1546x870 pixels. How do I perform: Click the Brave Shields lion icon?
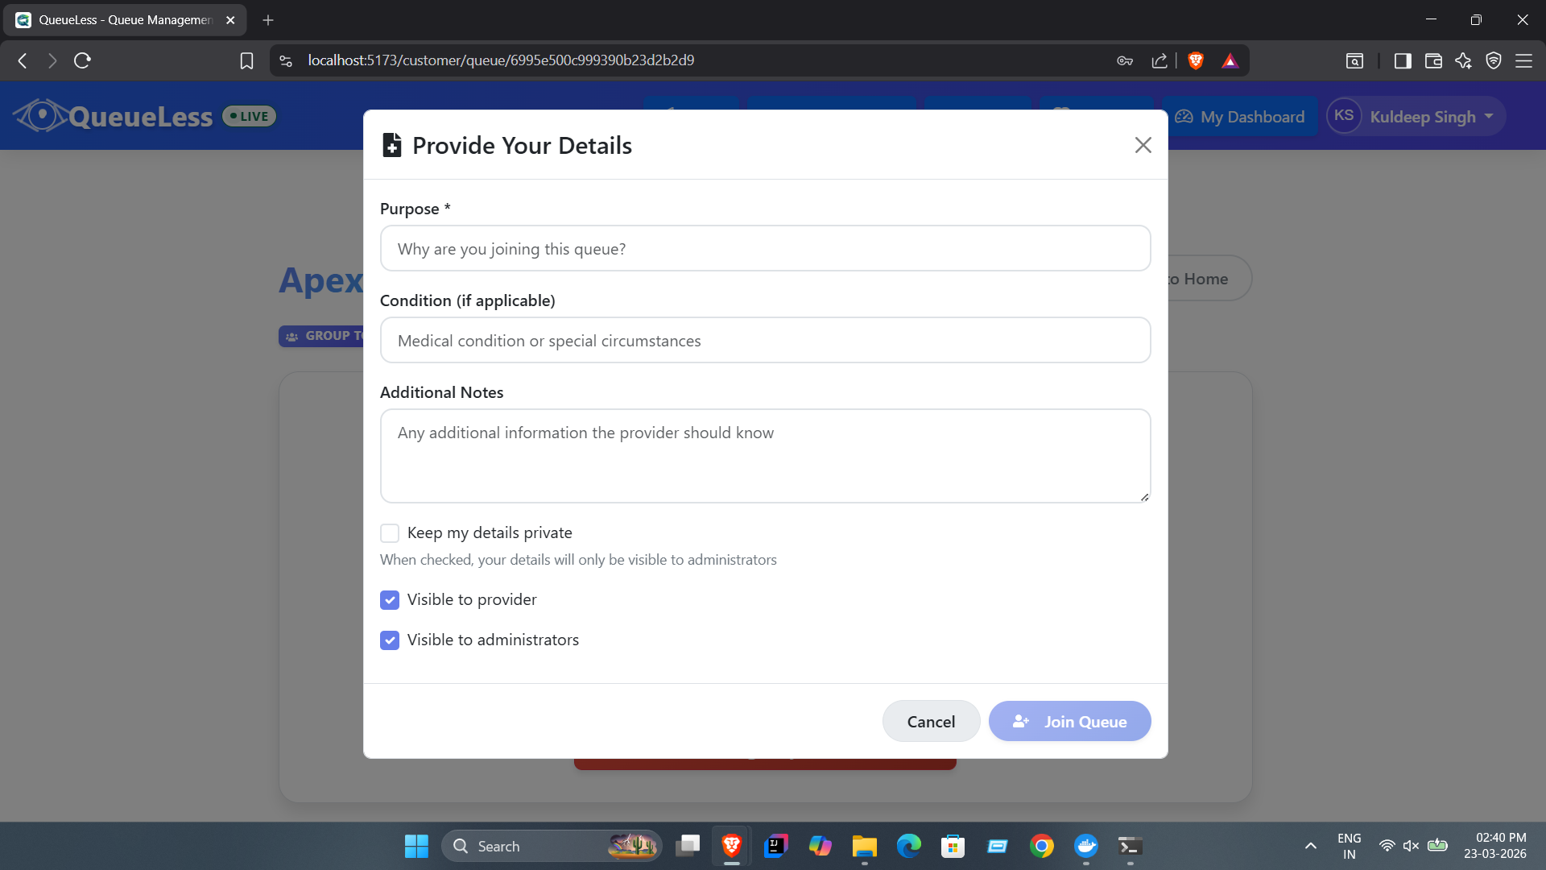pos(1196,60)
